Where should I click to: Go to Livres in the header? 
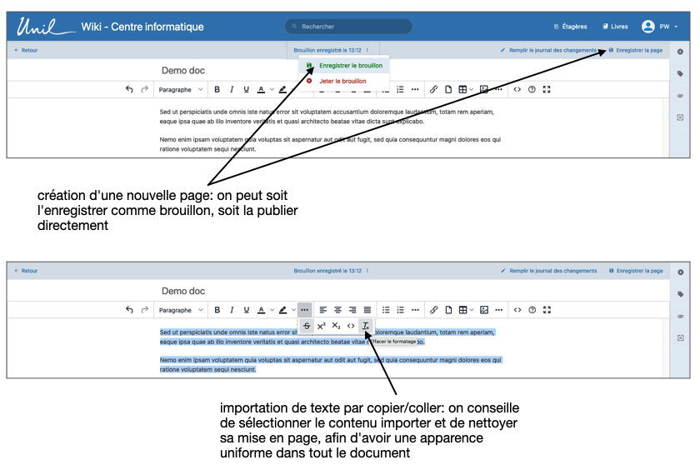coord(615,27)
